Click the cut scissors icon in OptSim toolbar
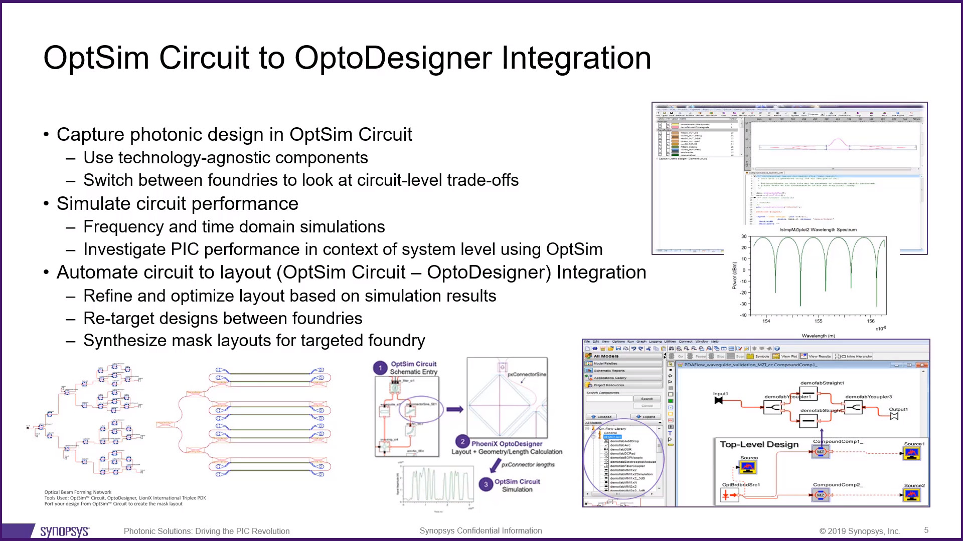963x541 pixels. 649,349
